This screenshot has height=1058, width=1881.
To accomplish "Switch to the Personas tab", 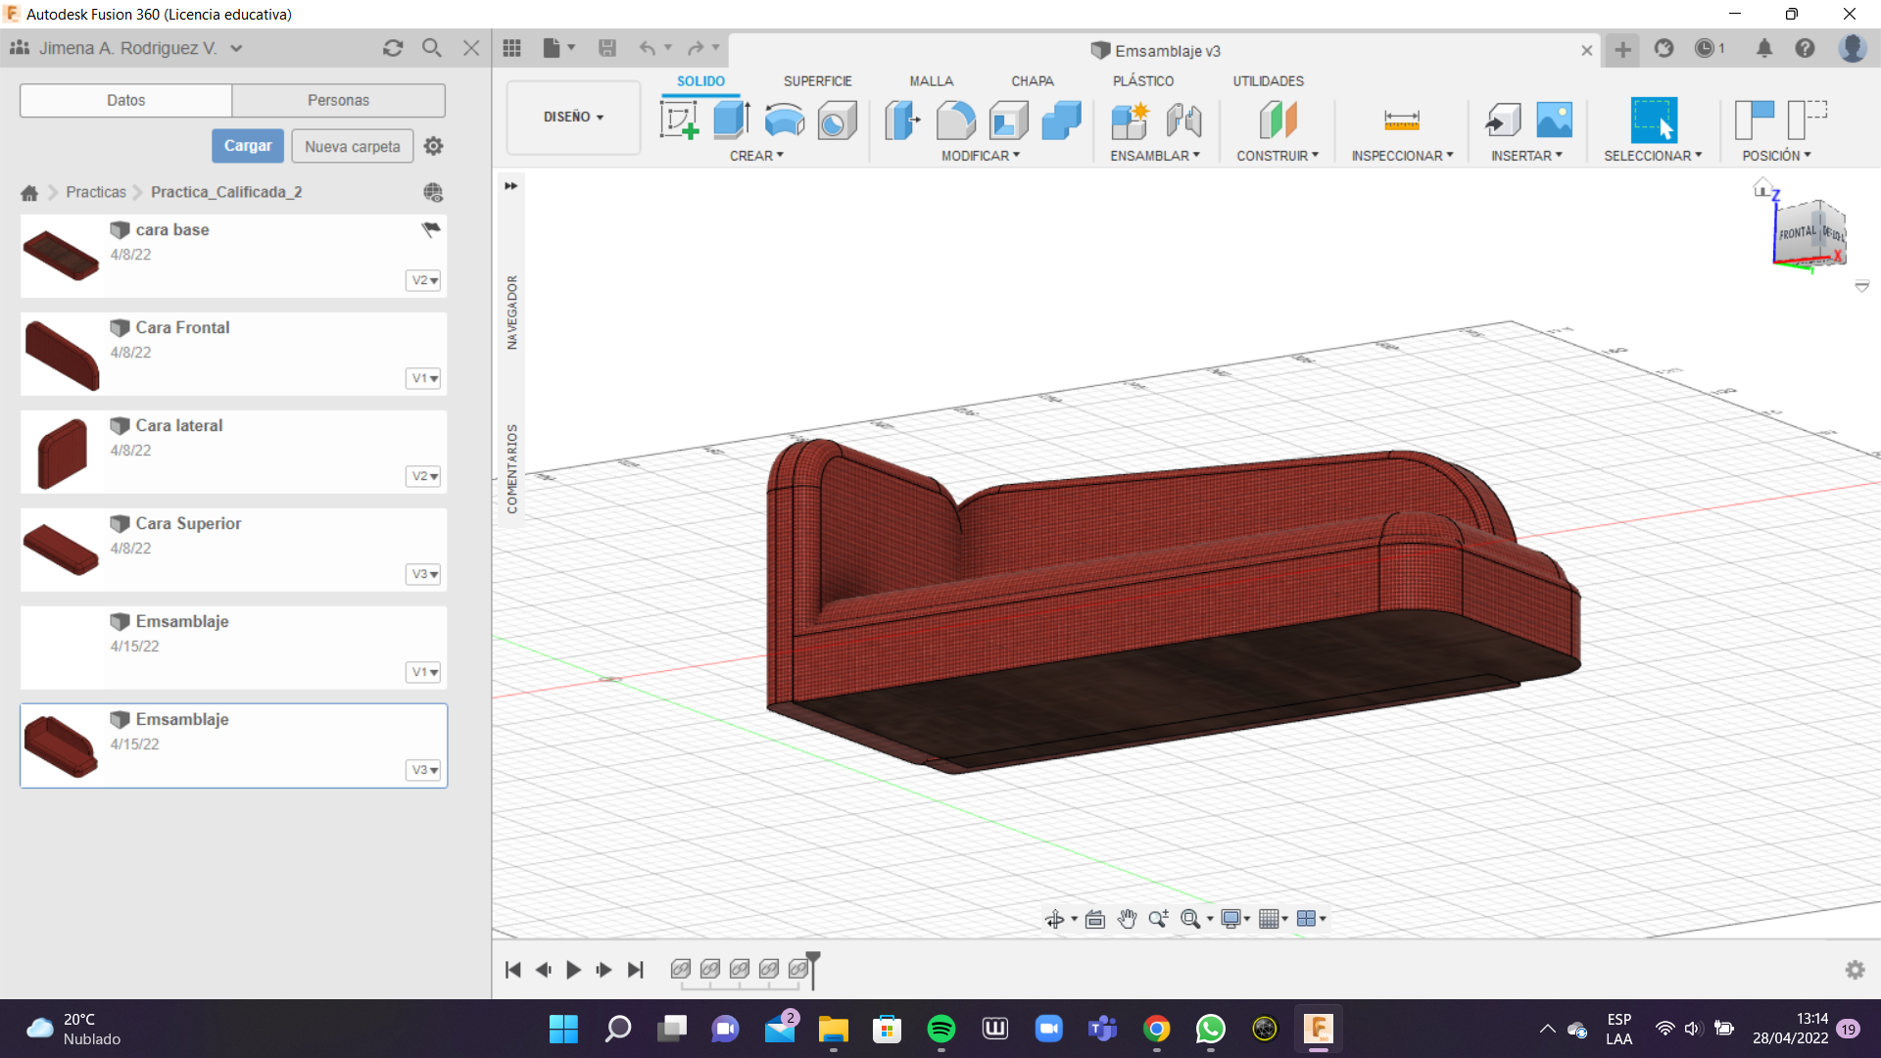I will 338,100.
